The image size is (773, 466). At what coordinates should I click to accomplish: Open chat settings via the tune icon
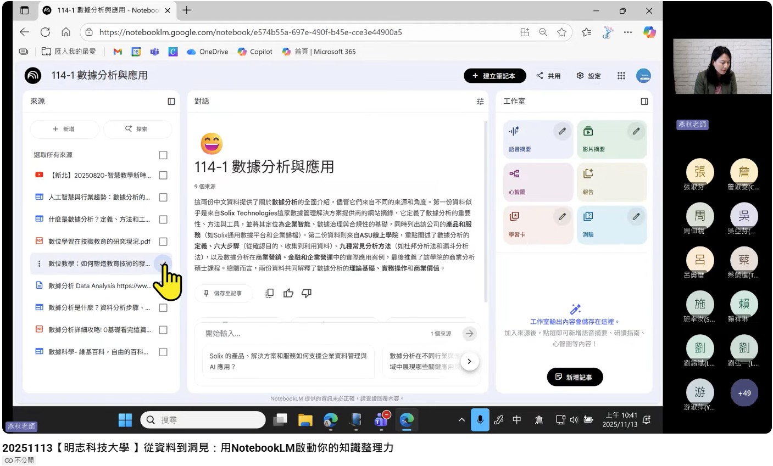point(480,102)
